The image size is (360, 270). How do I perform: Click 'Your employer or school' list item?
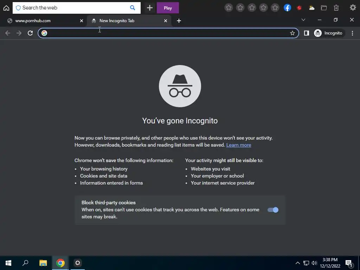coord(217,176)
